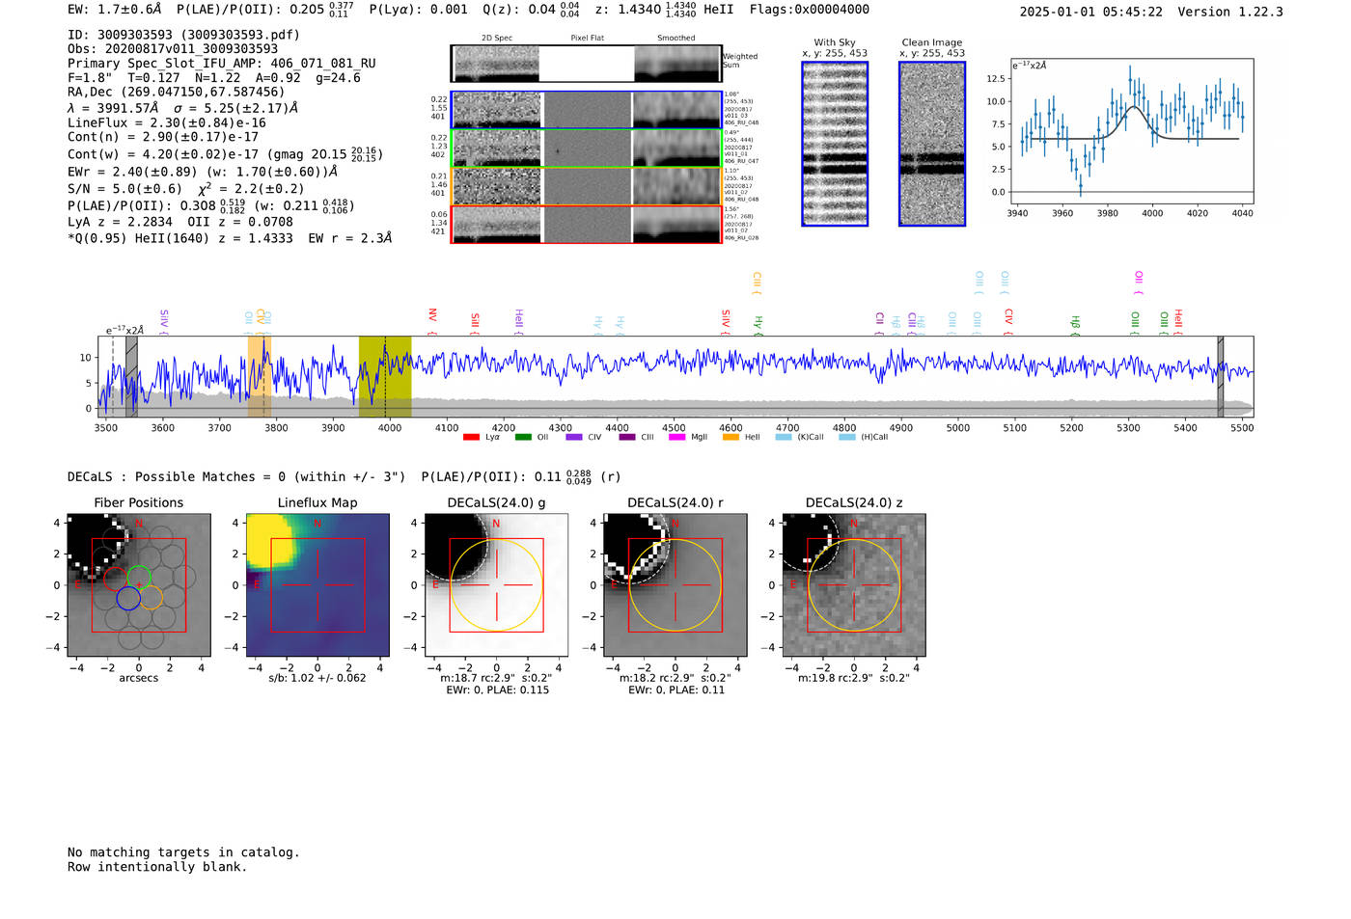1351x919 pixels.
Task: Select the S/N = 5.0(±0.6) text
Action: point(124,189)
